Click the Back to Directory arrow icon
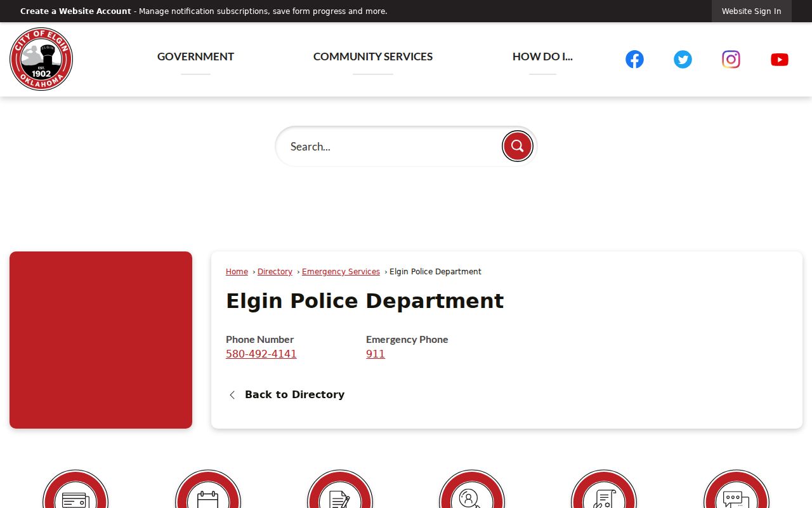Viewport: 812px width, 508px height. click(x=232, y=395)
